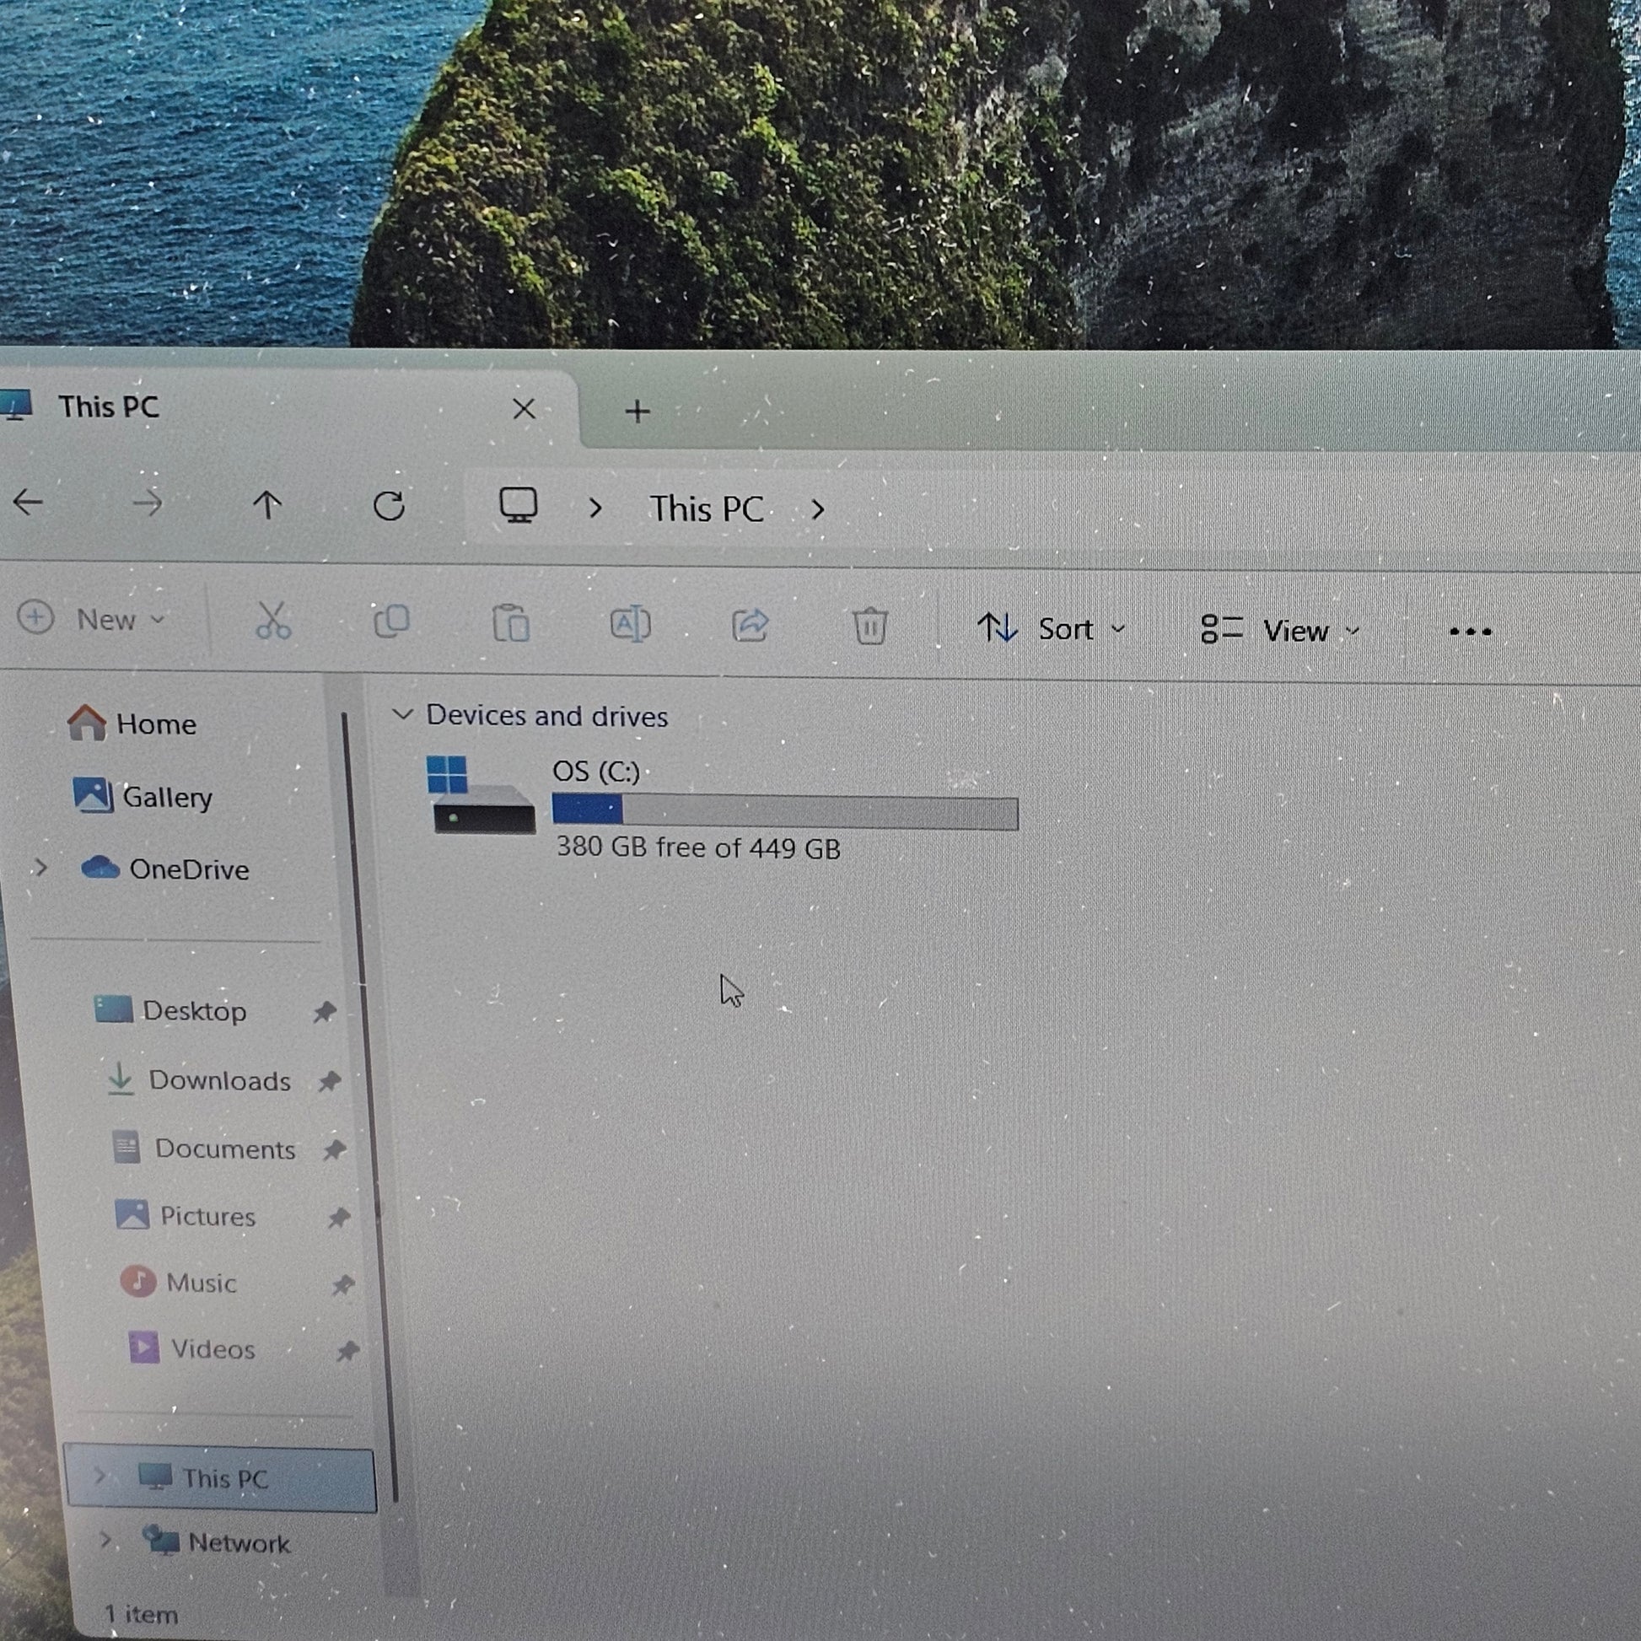Open the View options dropdown
The width and height of the screenshot is (1641, 1641).
pos(1281,631)
